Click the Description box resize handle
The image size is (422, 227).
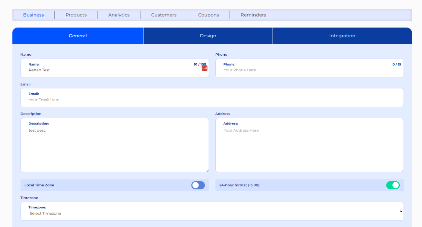207,170
